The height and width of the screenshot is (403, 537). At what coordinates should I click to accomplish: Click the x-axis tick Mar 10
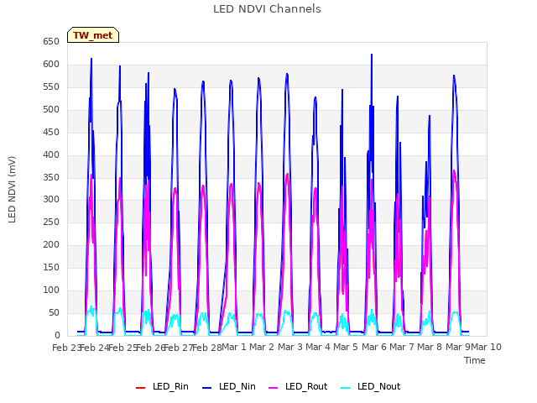tap(486, 347)
